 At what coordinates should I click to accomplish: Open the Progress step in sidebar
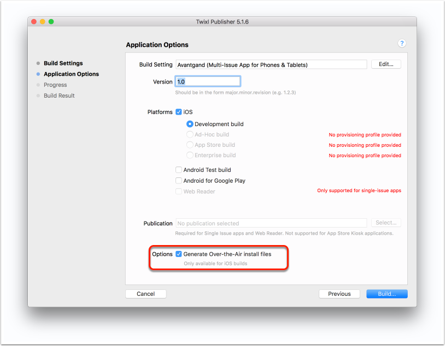pyautogui.click(x=55, y=85)
